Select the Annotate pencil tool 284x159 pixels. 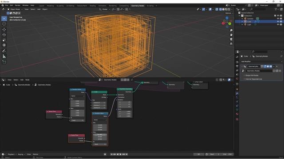(4, 51)
